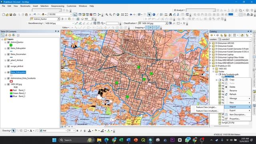Switch to List By Source view
256x144 pixels.
(6, 35)
